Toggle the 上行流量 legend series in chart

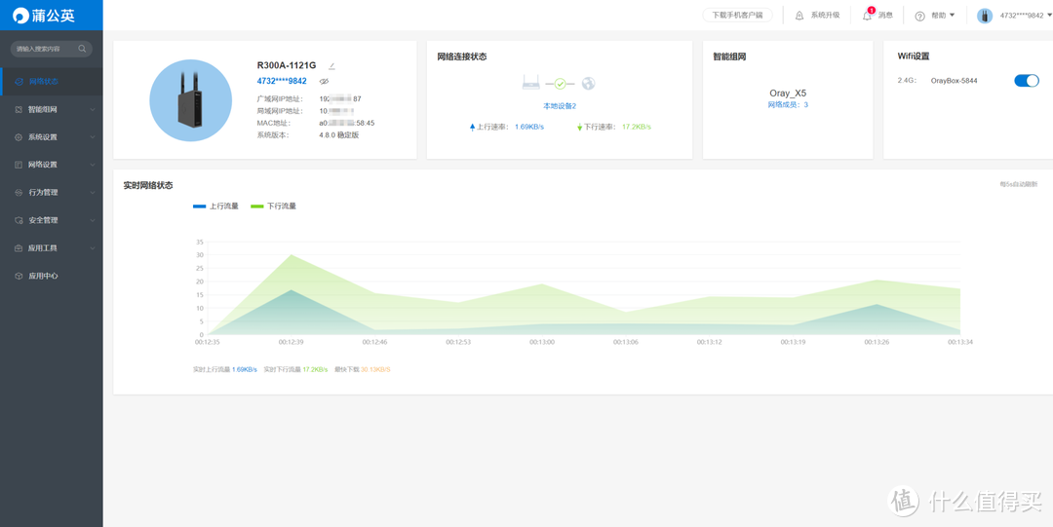pos(216,207)
